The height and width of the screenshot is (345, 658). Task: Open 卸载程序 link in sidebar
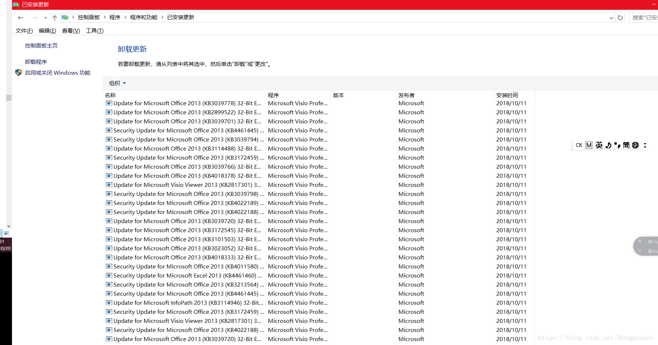pos(36,62)
